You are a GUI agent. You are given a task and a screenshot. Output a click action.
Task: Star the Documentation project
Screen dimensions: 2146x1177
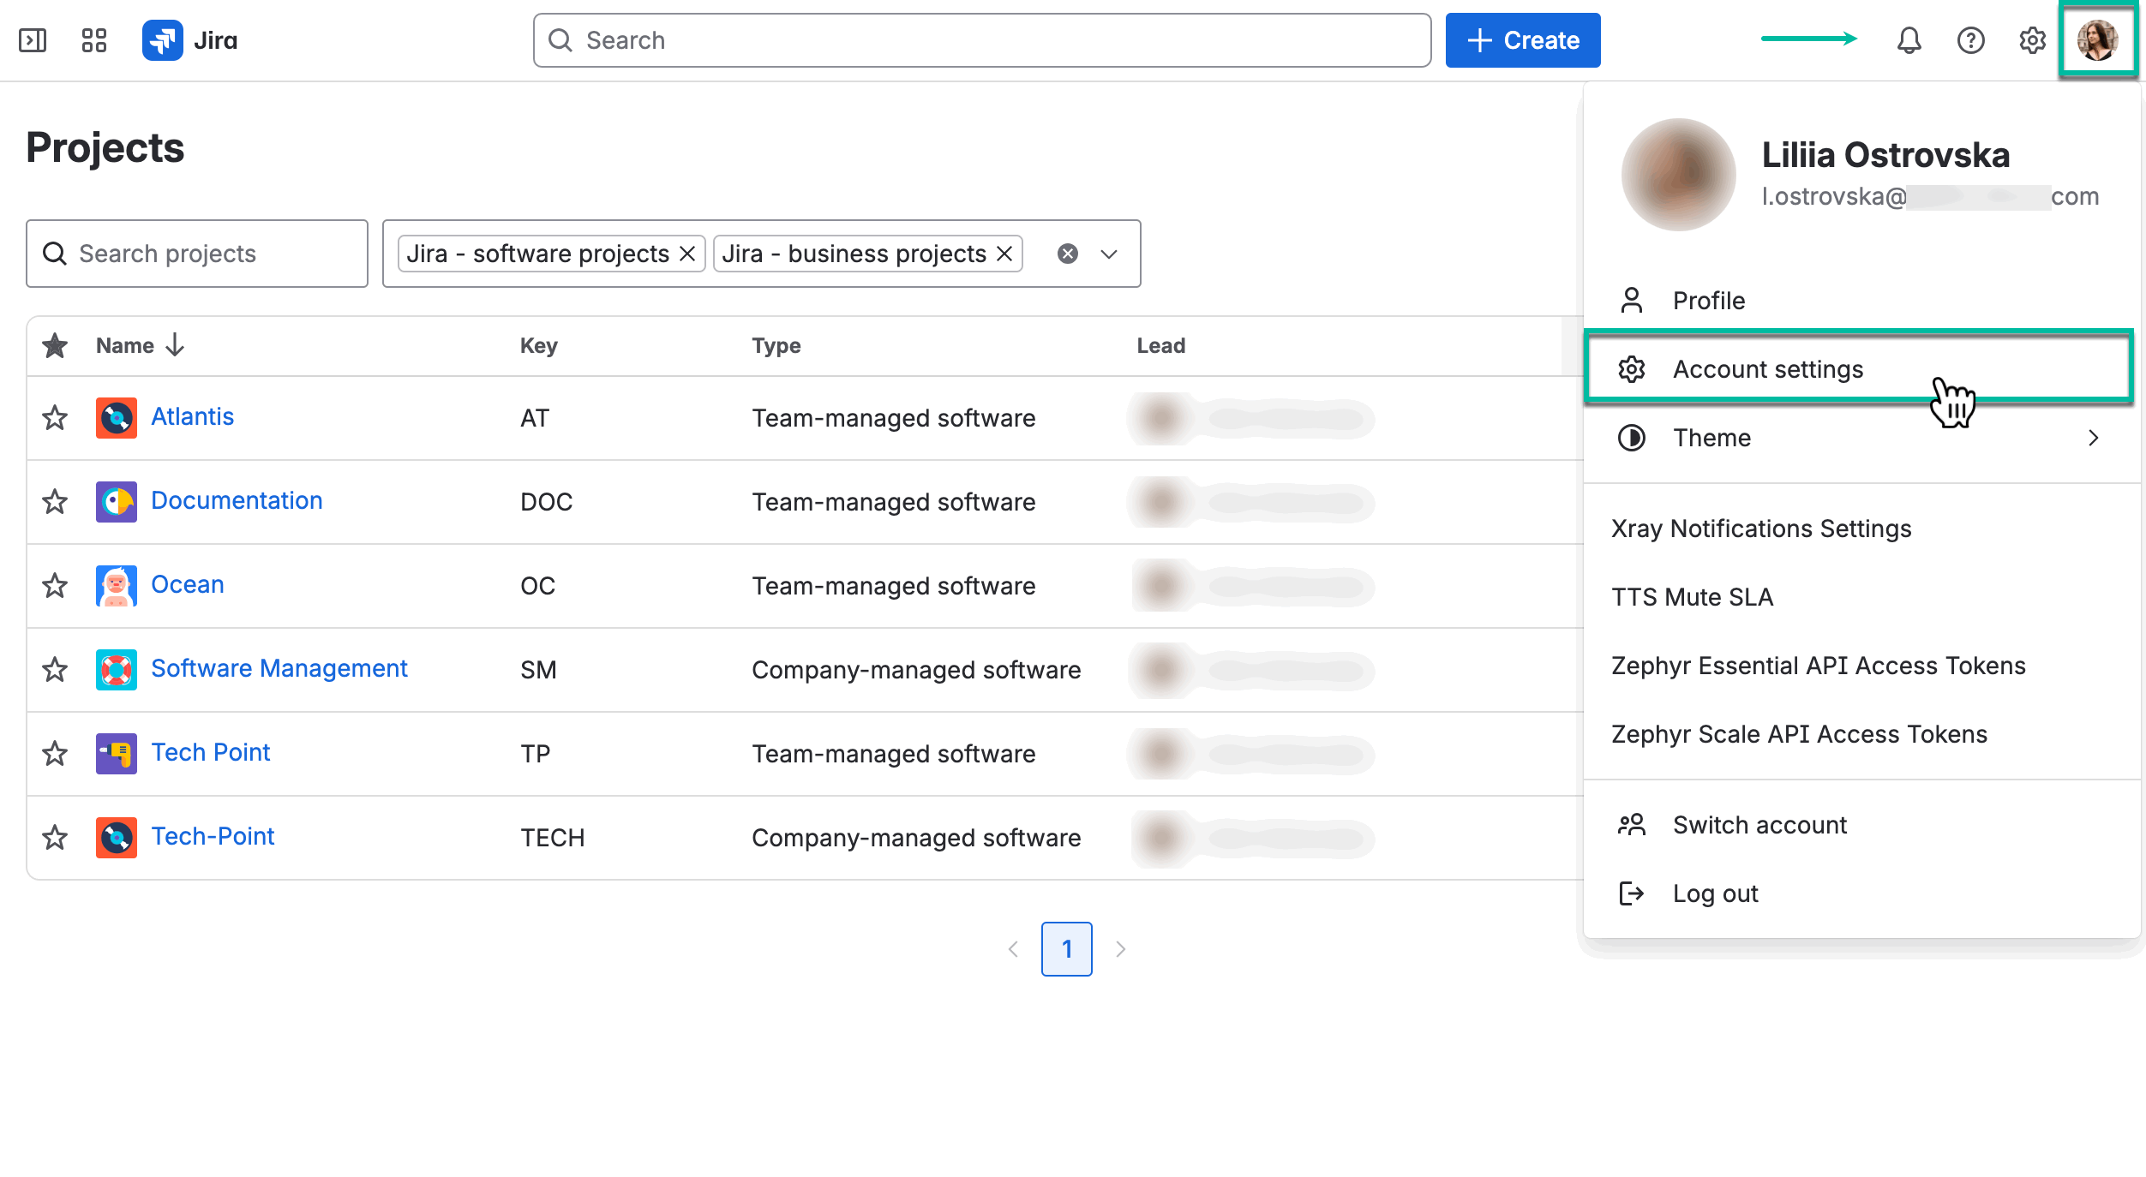(54, 502)
